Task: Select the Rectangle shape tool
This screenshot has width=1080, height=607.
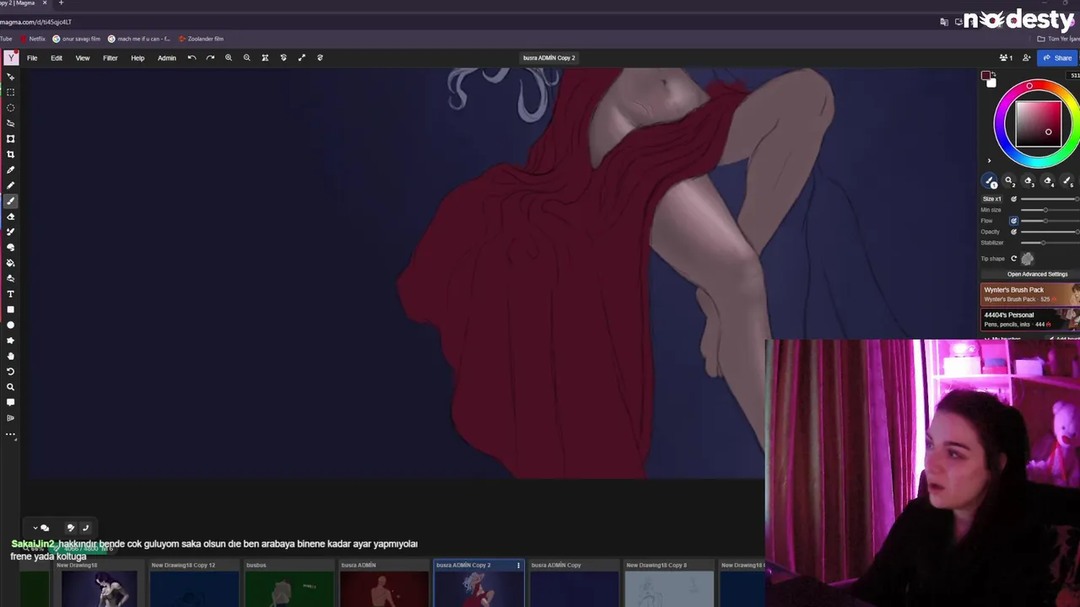Action: click(11, 309)
